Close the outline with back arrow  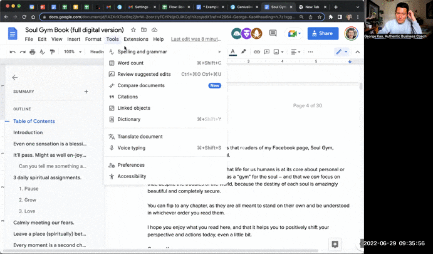15,78
